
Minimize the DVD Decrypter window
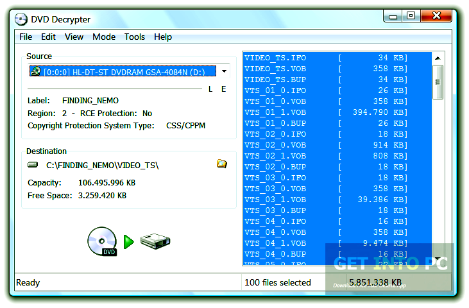coord(393,16)
